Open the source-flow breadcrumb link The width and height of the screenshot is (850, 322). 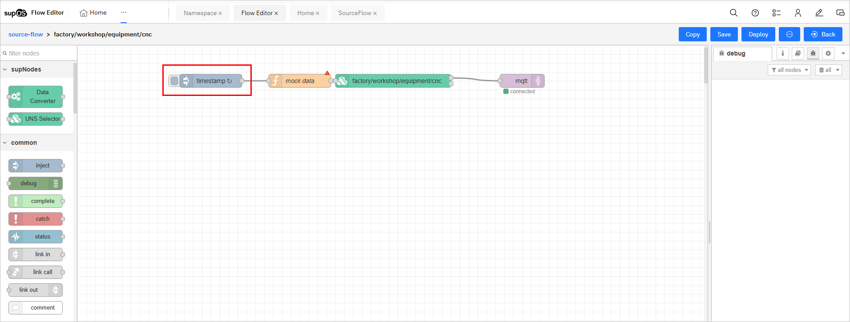coord(26,34)
